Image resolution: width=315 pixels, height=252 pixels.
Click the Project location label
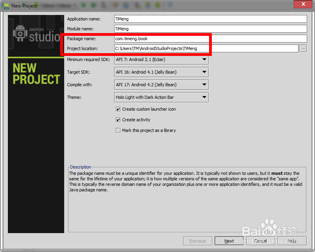click(x=82, y=48)
